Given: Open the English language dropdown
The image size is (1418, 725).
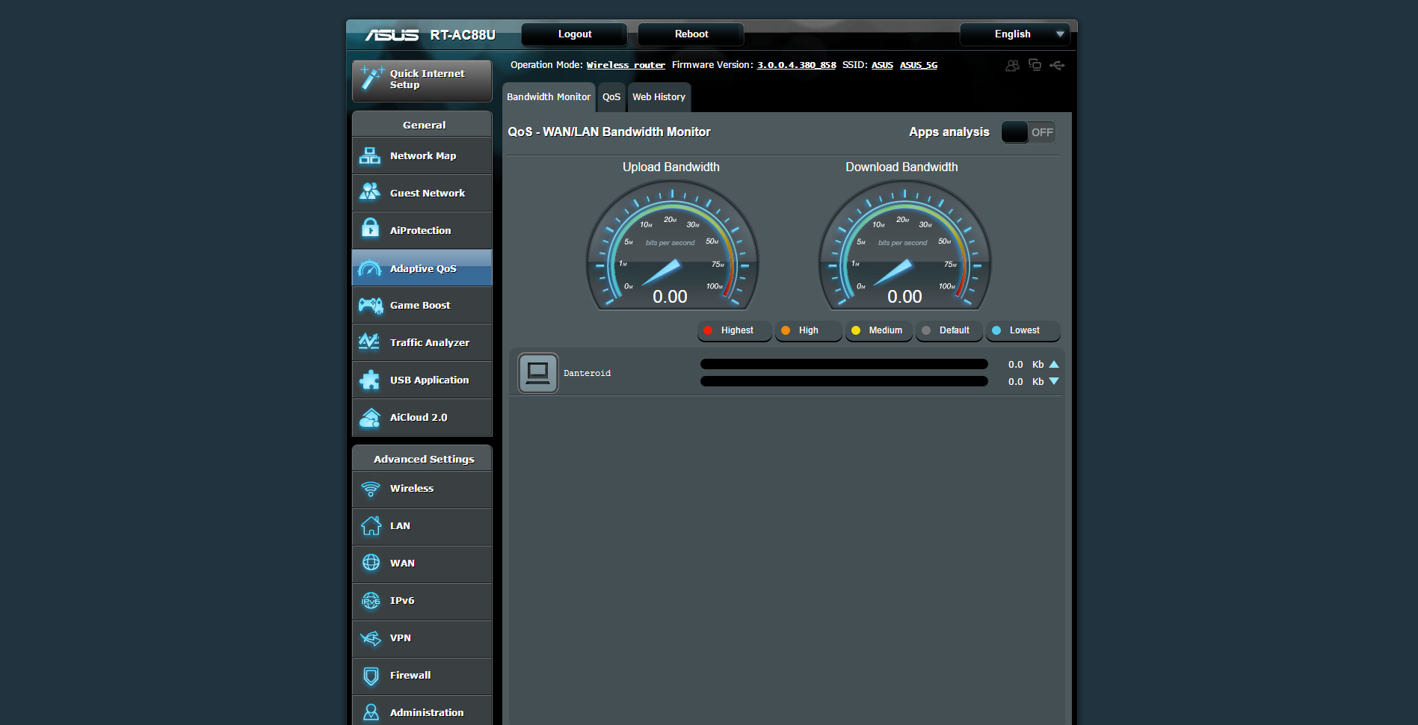Looking at the screenshot, I should point(1014,34).
